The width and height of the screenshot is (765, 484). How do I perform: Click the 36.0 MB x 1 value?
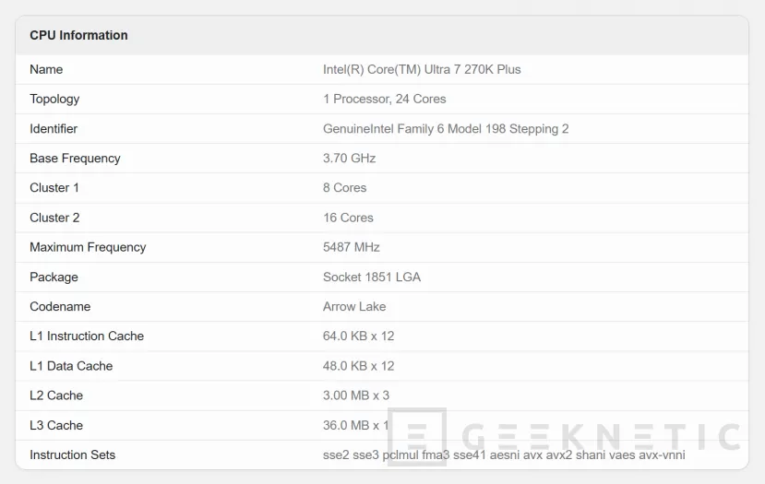pos(355,425)
